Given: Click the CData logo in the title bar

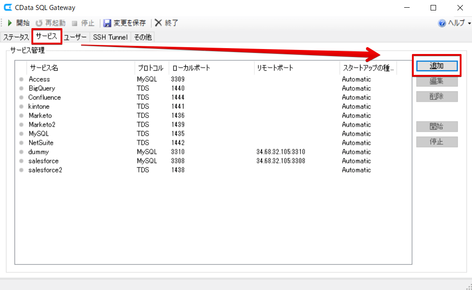Looking at the screenshot, I should tap(8, 7).
